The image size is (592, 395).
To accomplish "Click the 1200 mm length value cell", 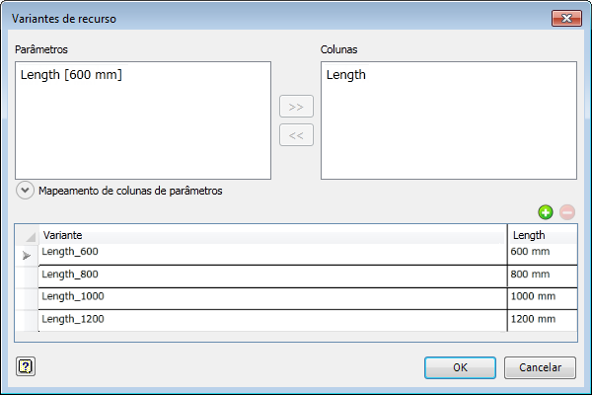I will pyautogui.click(x=541, y=320).
